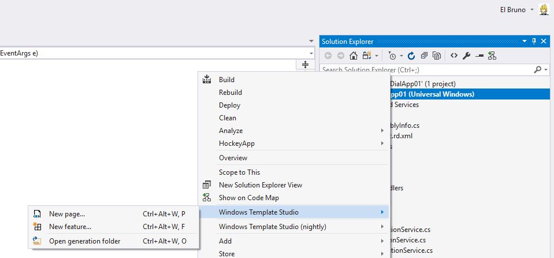Click the Home icon in Solution Explorer
Screen dimensions: 554x258
pyautogui.click(x=353, y=56)
